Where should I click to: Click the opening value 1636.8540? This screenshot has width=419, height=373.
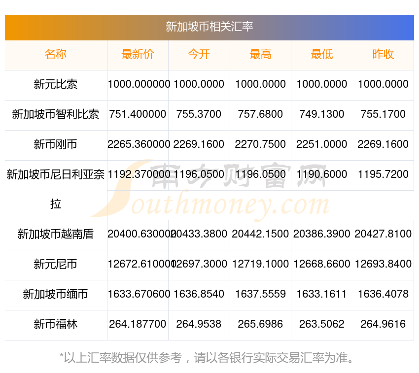199,294
